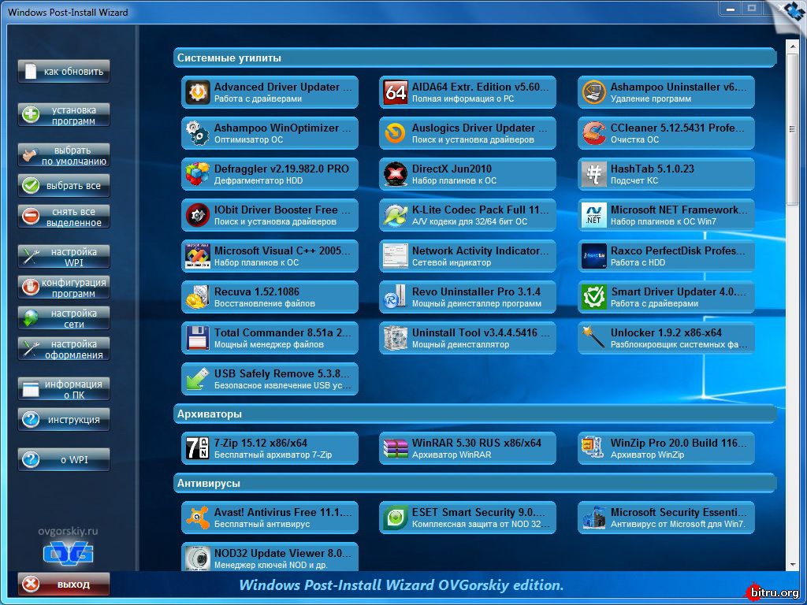Click the Microsoft Visual C++ icon
Image resolution: width=807 pixels, height=605 pixels.
(198, 256)
